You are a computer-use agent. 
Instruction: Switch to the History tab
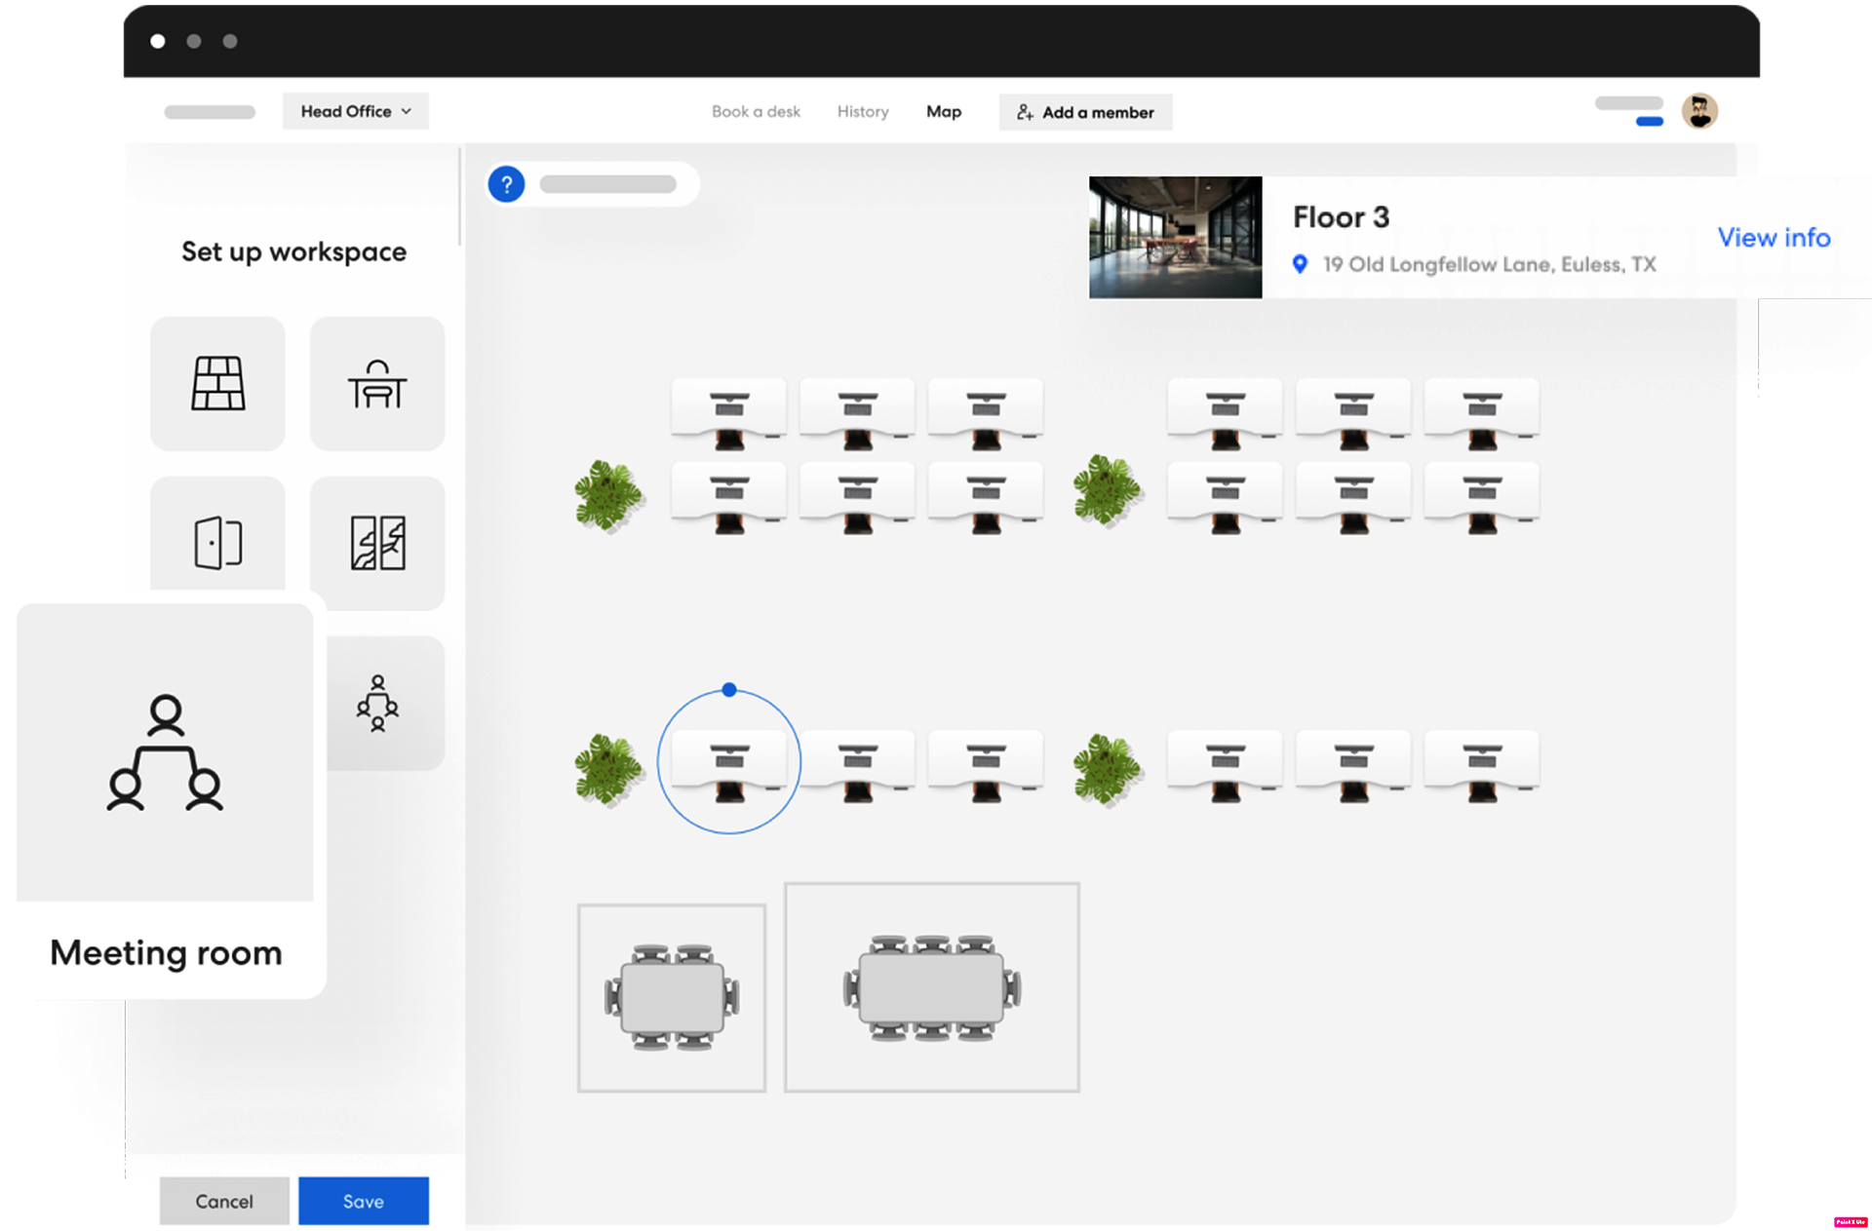point(863,112)
